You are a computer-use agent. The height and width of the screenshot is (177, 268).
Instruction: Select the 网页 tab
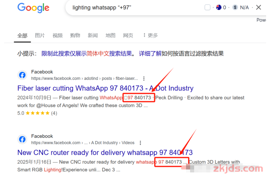coord(128,35)
